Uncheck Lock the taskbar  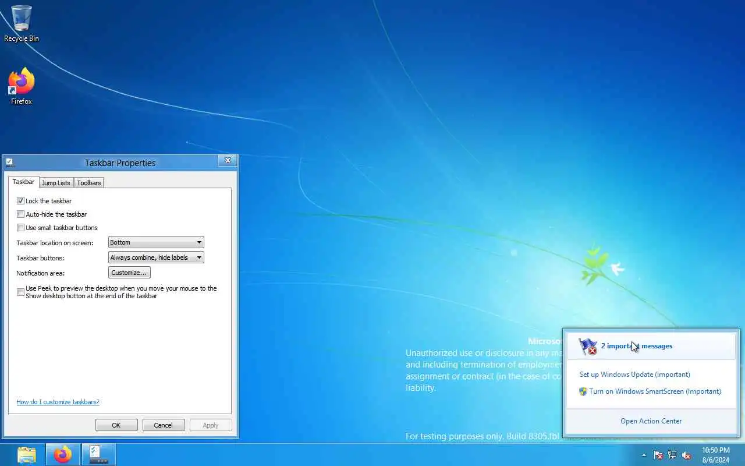(x=21, y=201)
